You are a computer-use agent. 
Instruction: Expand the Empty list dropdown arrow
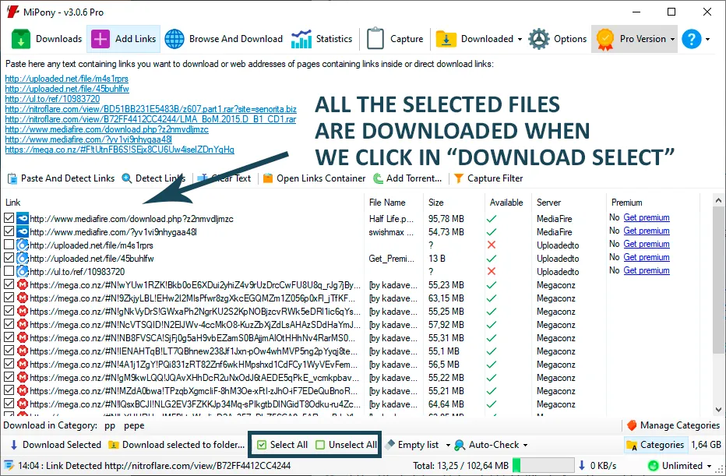coord(448,445)
